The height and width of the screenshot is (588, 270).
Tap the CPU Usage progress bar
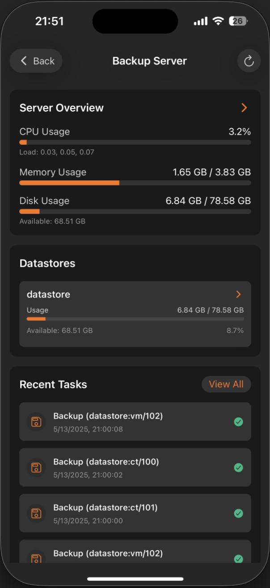(135, 143)
